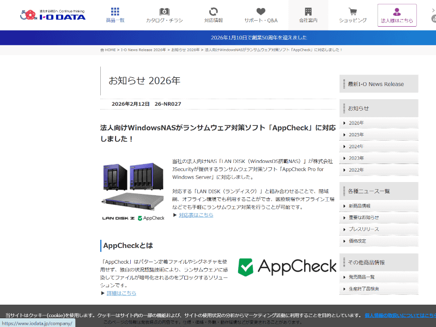Open the 対応表はこちら link
Viewport: 436px width, 327px height.
[x=196, y=215]
